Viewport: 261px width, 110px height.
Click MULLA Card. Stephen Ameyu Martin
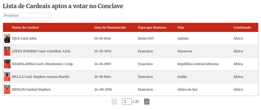pos(40,77)
